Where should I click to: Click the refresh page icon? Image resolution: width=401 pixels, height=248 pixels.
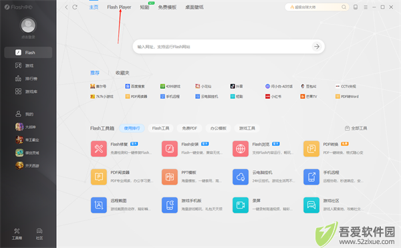[75, 7]
